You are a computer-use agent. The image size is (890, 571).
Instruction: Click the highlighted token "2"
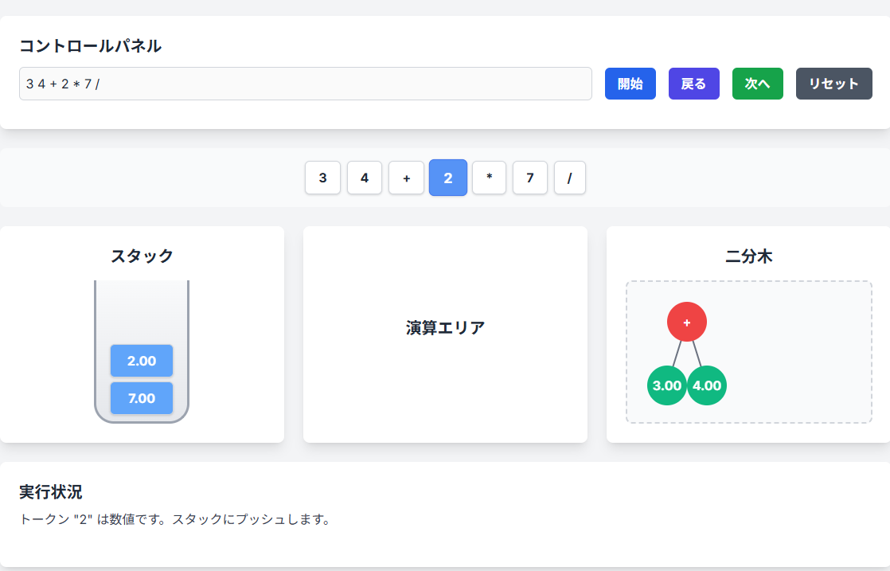448,178
